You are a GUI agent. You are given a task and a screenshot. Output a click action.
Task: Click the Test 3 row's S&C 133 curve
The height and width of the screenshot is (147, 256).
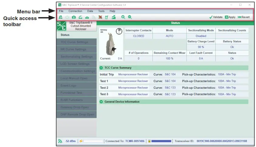(x=170, y=94)
